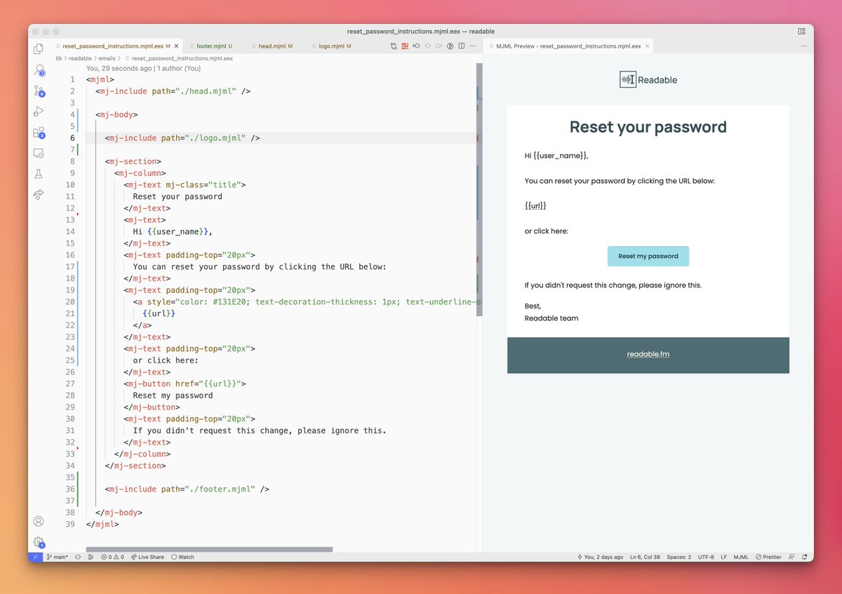Switch to the footer.mjml tab
Viewport: 842px width, 594px height.
[x=213, y=45]
